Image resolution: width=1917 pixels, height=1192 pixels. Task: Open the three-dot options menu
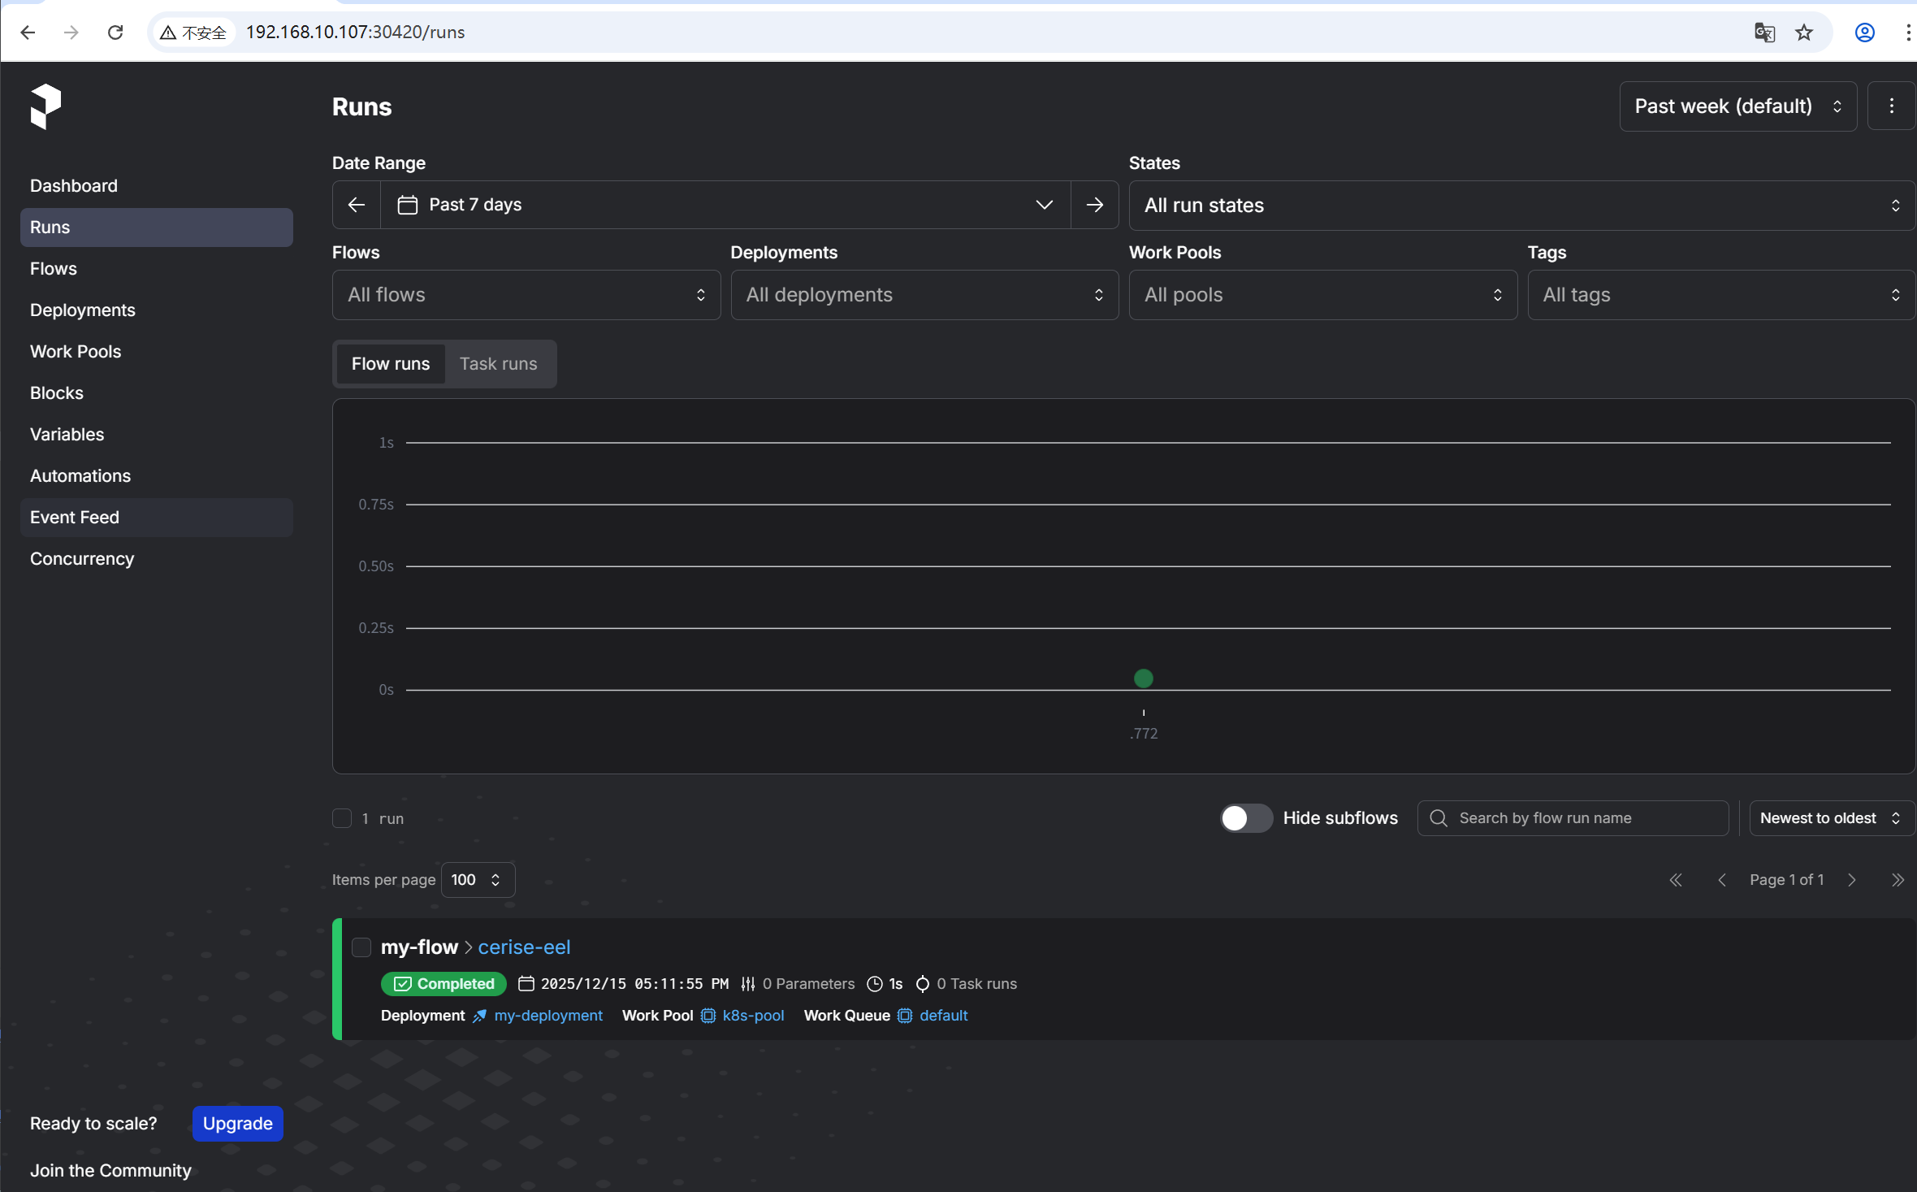1891,106
